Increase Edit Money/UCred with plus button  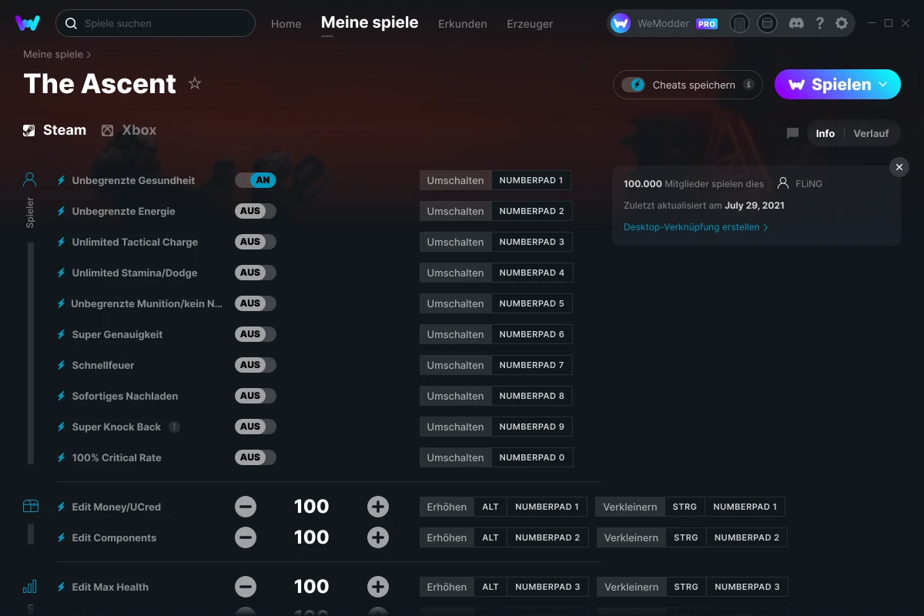pos(378,507)
